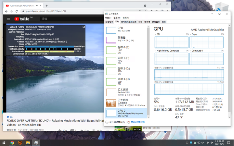The width and height of the screenshot is (234, 146).
Task: Switch to the Services tab
Action: pos(164,22)
